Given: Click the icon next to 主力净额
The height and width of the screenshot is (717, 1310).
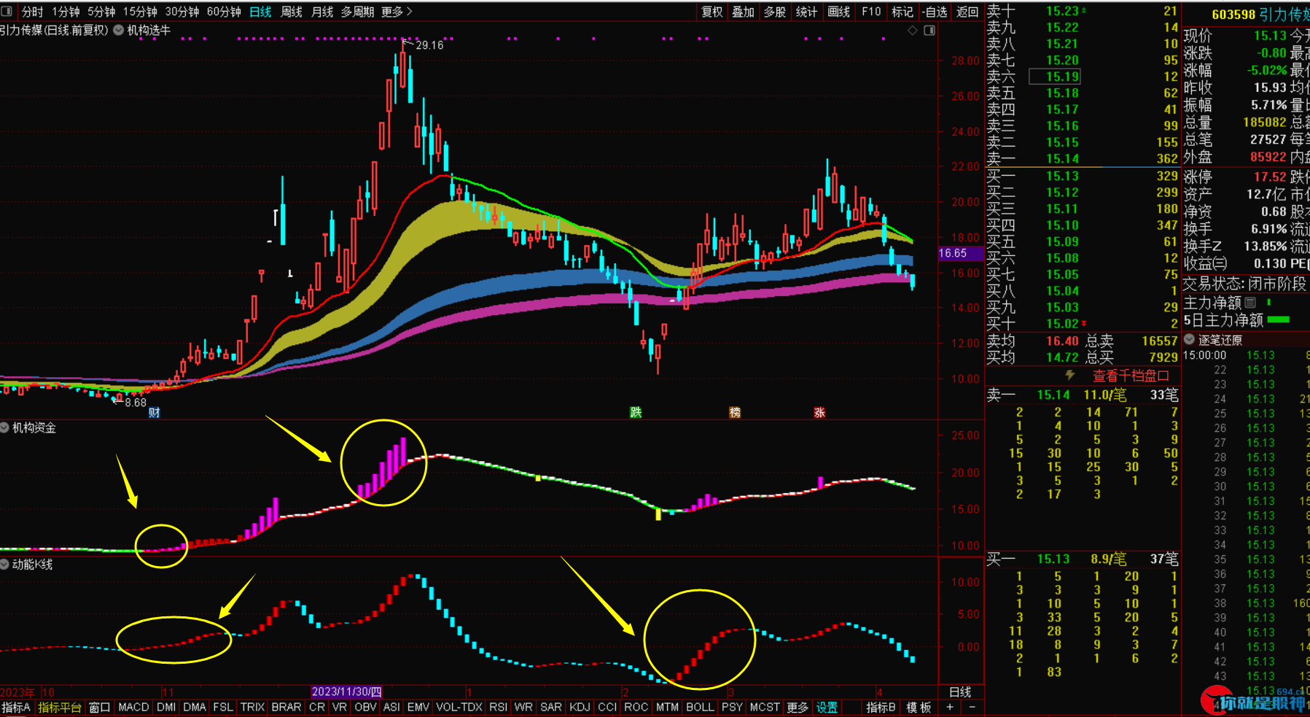Looking at the screenshot, I should [1250, 302].
